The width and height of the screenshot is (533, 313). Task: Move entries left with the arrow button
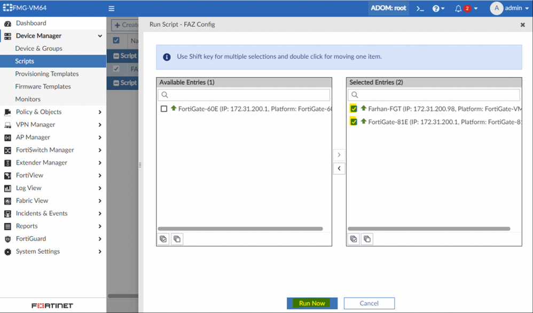pos(339,168)
